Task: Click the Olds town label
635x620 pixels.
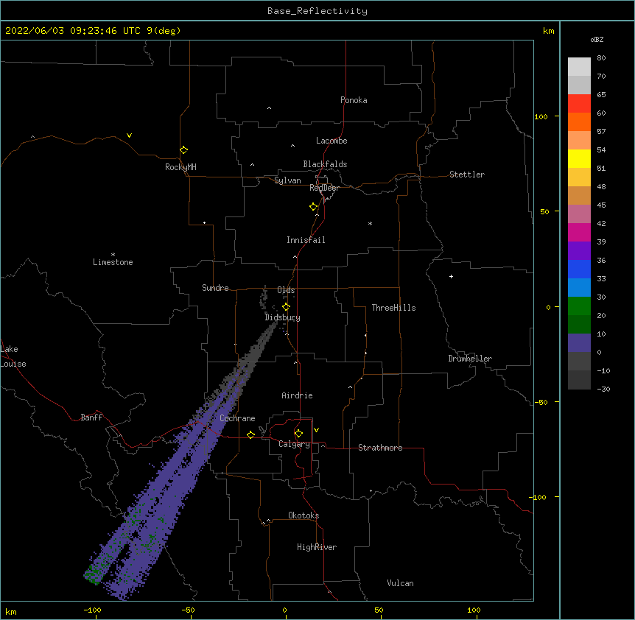Action: 286,290
